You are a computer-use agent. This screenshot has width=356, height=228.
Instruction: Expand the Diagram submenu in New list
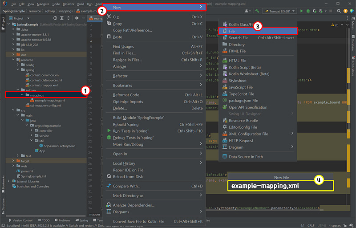(258, 147)
